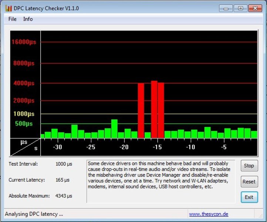Image resolution: width=267 pixels, height=222 pixels.
Task: Click the yellow 1000µs axis label
Action: tap(24, 114)
